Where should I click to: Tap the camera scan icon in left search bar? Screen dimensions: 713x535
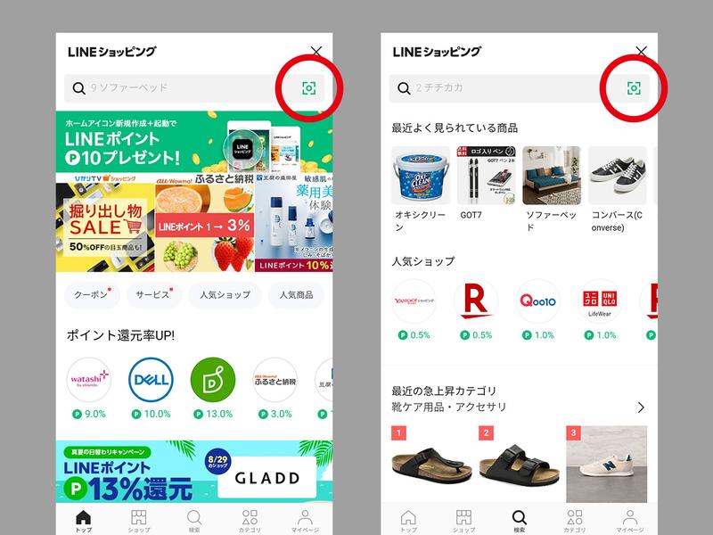(308, 87)
